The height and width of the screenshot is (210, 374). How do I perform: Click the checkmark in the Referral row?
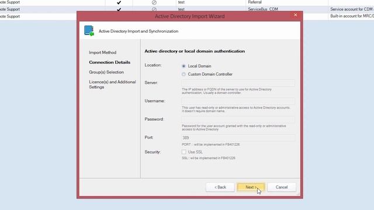pyautogui.click(x=119, y=2)
